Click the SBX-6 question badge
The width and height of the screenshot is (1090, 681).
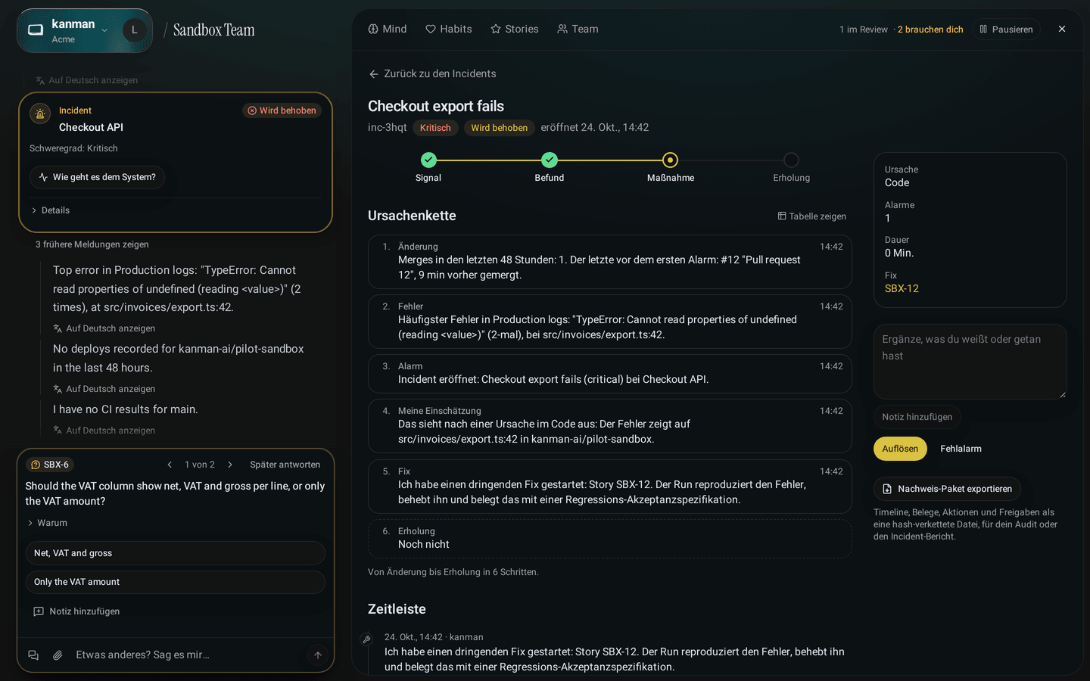tap(50, 465)
